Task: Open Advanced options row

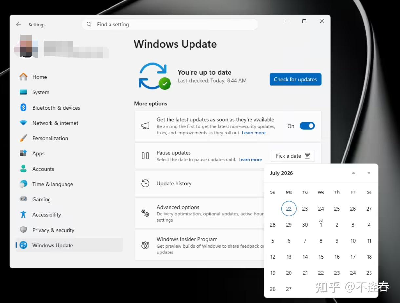Action: coord(200,213)
